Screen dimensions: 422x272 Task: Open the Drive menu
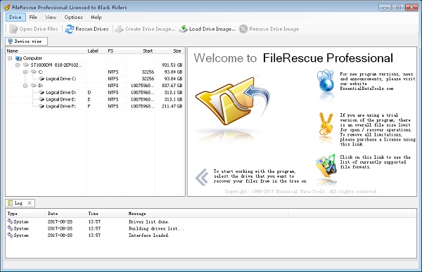(x=15, y=17)
